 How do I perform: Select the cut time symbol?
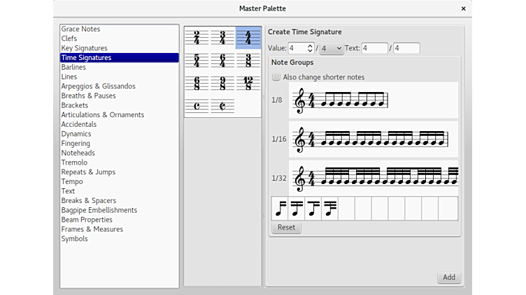(x=222, y=106)
